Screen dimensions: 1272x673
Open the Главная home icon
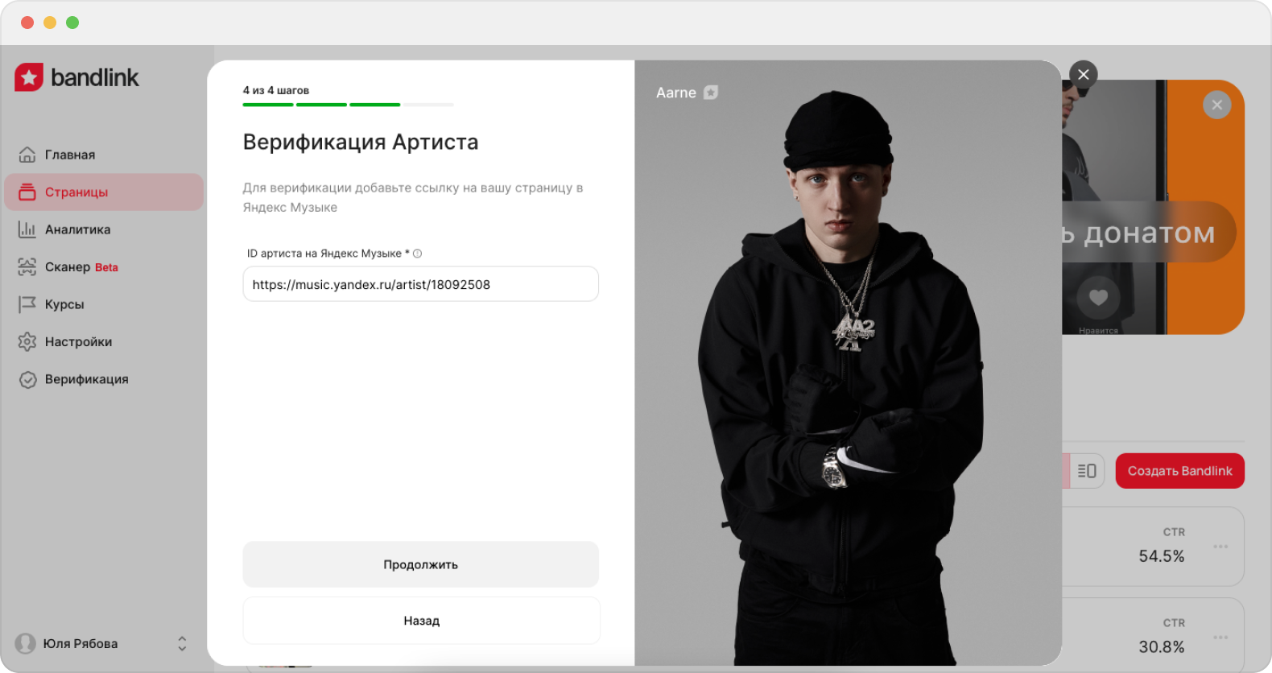point(27,155)
